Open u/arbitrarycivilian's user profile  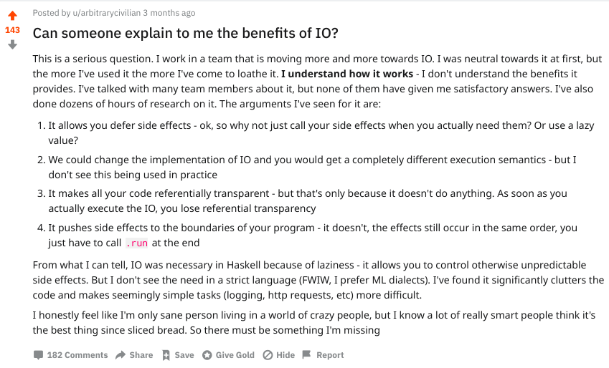(106, 13)
